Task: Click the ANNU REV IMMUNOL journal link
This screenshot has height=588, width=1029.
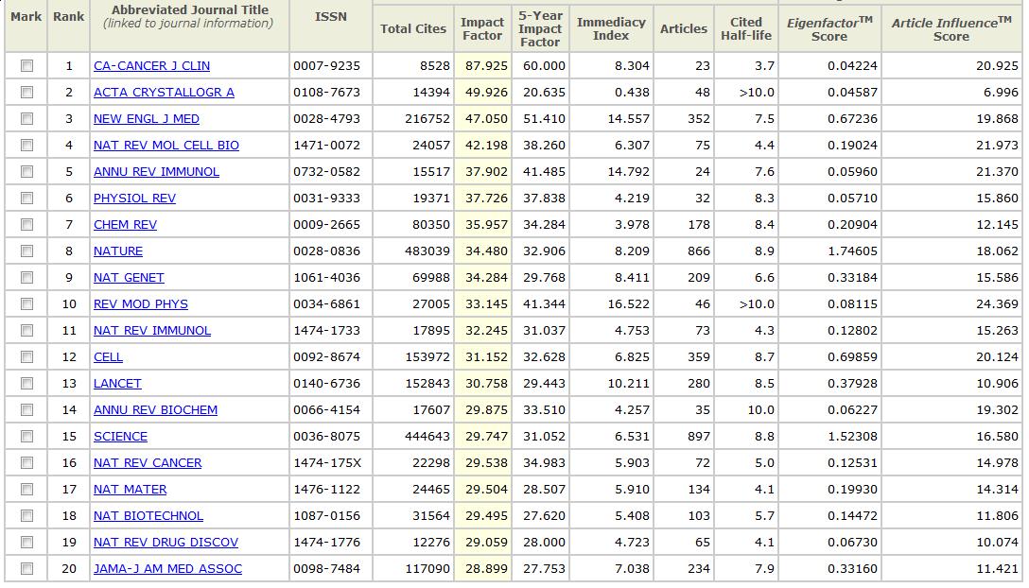Action: pyautogui.click(x=156, y=172)
